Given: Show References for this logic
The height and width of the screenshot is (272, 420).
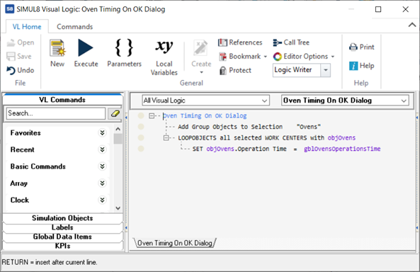Looking at the screenshot, I should click(240, 42).
